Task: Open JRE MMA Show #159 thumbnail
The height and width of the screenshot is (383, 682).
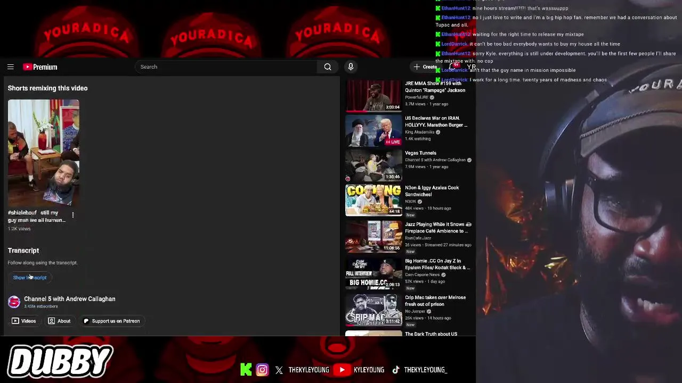Action: pyautogui.click(x=374, y=96)
